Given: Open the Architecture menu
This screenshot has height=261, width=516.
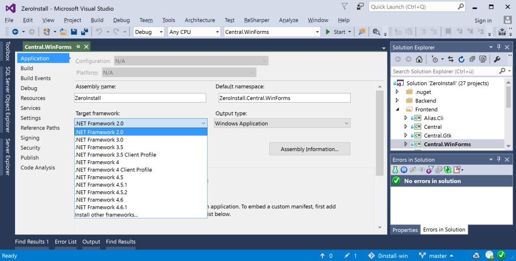Looking at the screenshot, I should coord(200,20).
